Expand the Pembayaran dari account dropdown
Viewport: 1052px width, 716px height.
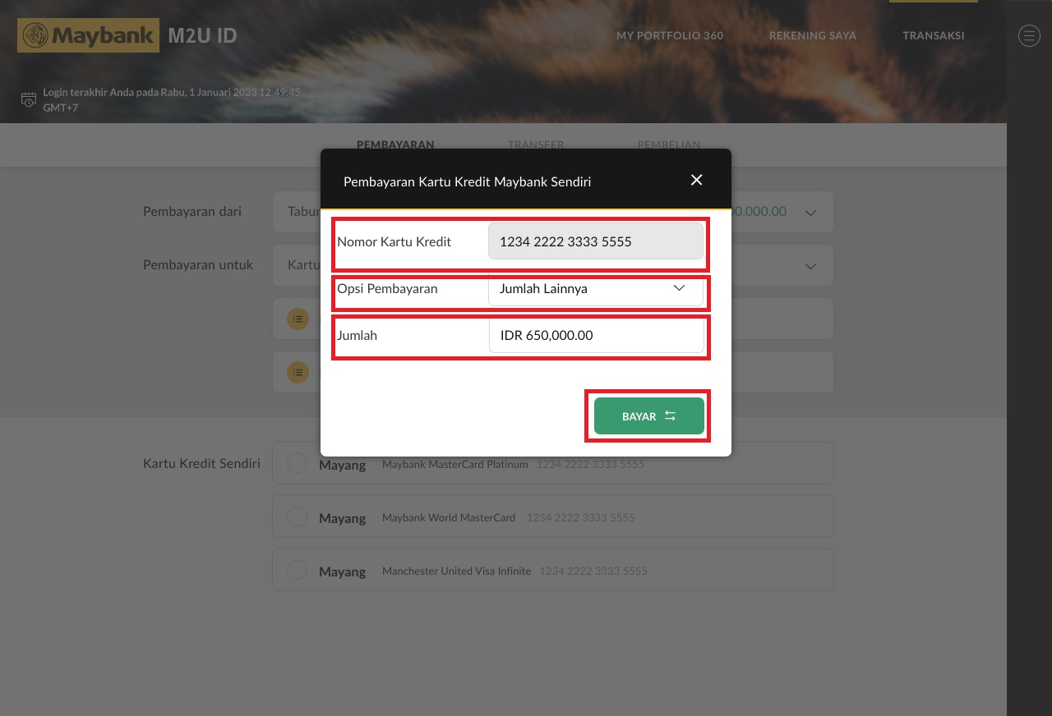pos(810,213)
